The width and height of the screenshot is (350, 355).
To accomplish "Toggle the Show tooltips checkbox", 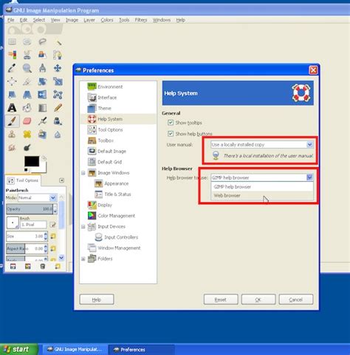I will tap(171, 123).
